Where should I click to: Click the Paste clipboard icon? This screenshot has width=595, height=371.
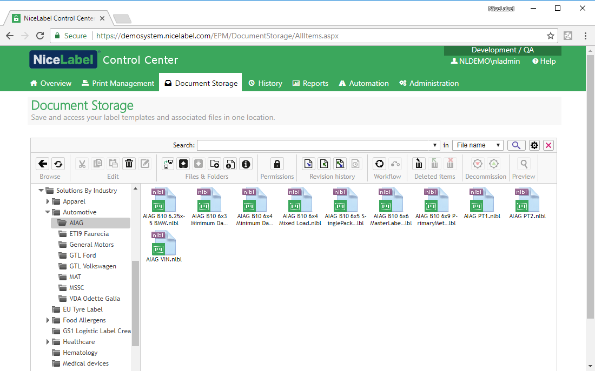tap(113, 164)
